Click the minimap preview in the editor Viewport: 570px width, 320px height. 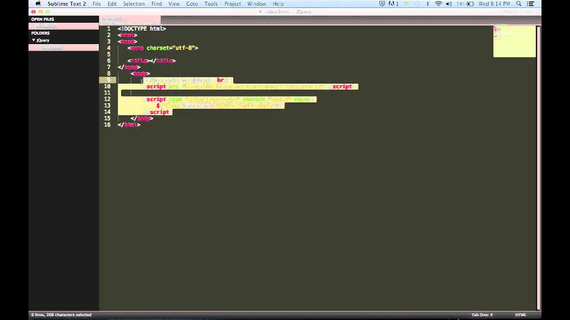coord(514,41)
